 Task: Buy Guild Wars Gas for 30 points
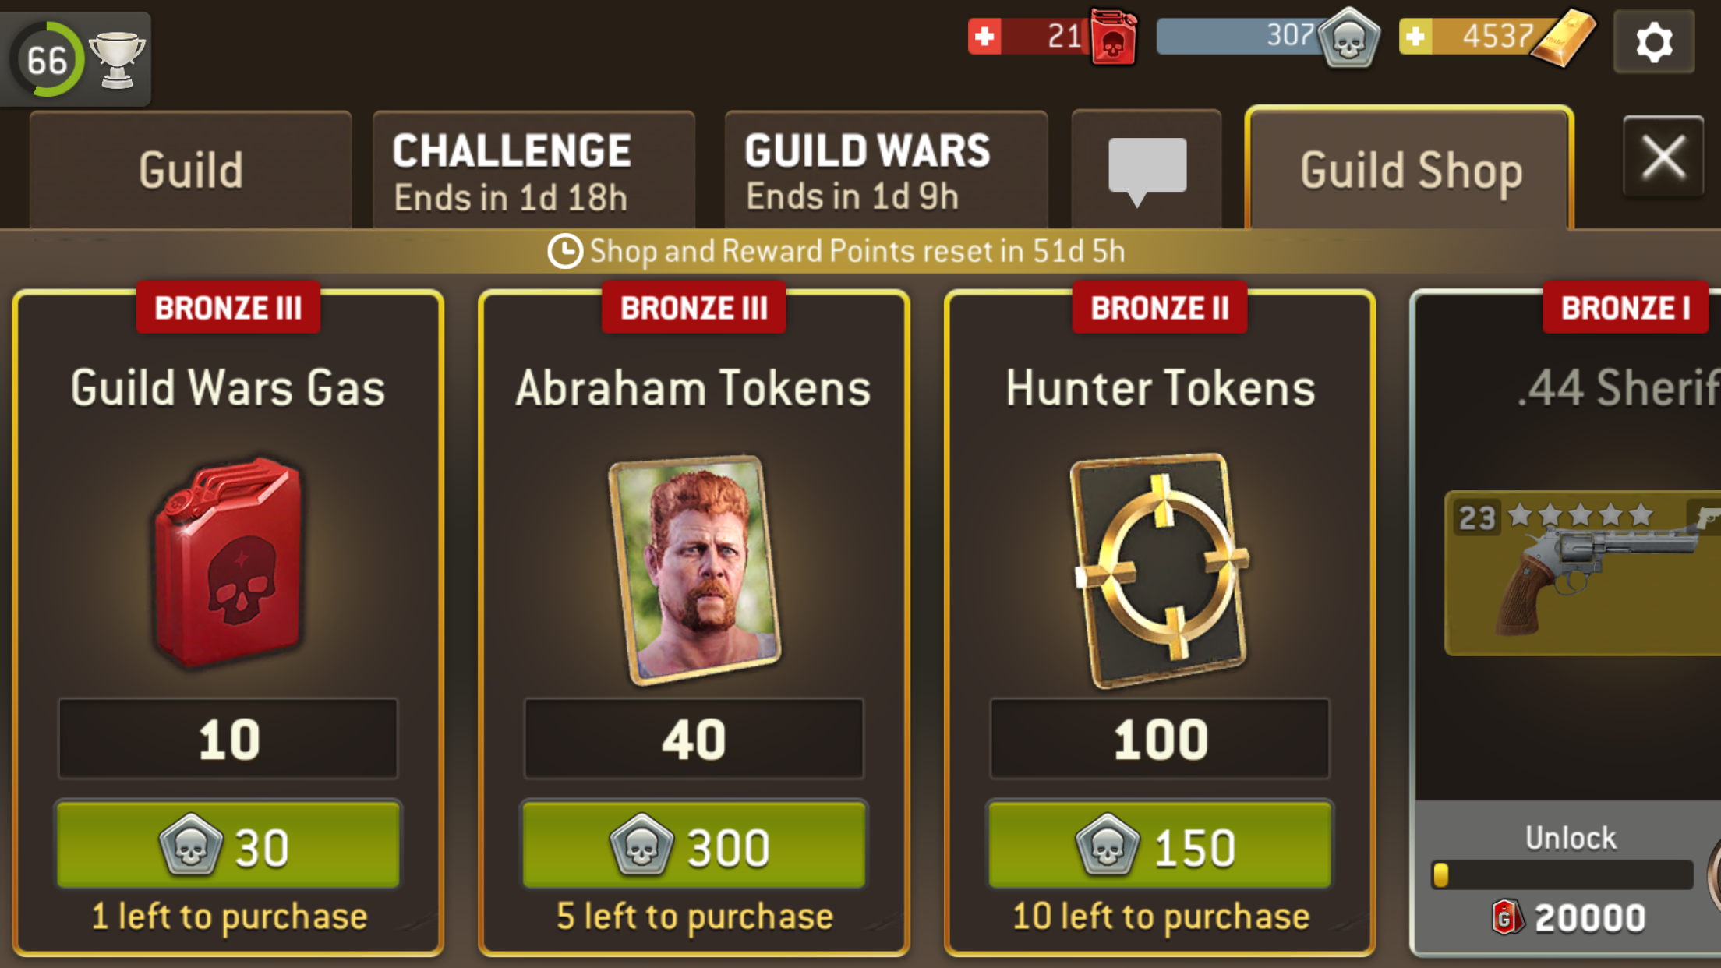(228, 846)
